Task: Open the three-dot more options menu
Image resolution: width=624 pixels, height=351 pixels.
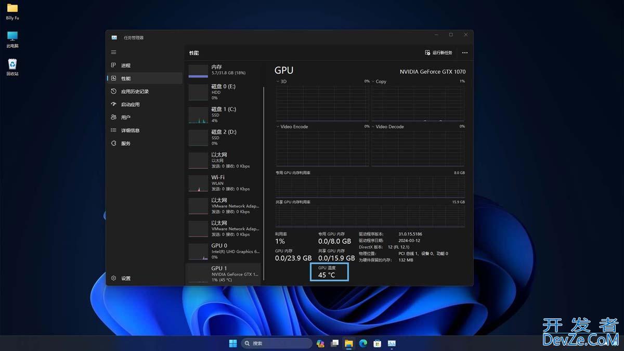Action: 465,53
